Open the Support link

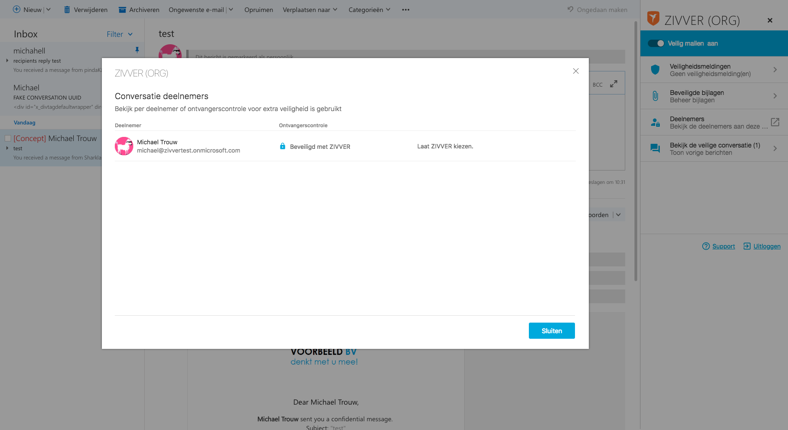click(723, 246)
